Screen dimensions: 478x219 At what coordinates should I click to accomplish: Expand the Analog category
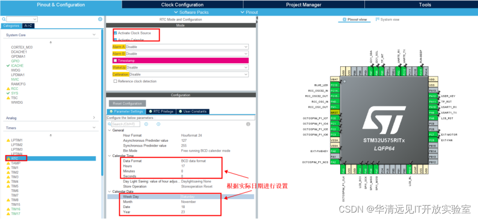pyautogui.click(x=94, y=118)
